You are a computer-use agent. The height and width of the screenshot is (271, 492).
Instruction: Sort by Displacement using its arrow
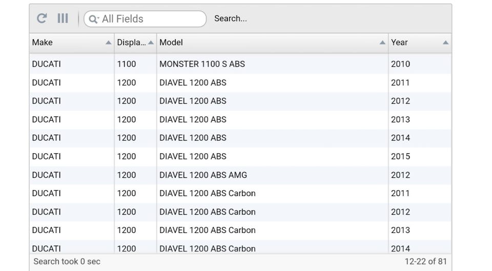point(151,43)
